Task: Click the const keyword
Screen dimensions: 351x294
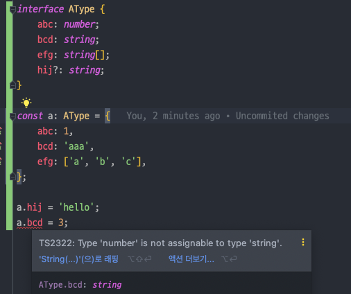Action: (x=30, y=116)
